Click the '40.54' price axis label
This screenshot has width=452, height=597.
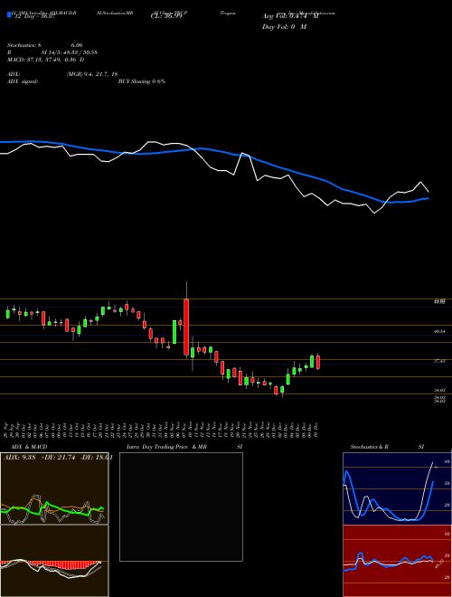click(x=439, y=332)
